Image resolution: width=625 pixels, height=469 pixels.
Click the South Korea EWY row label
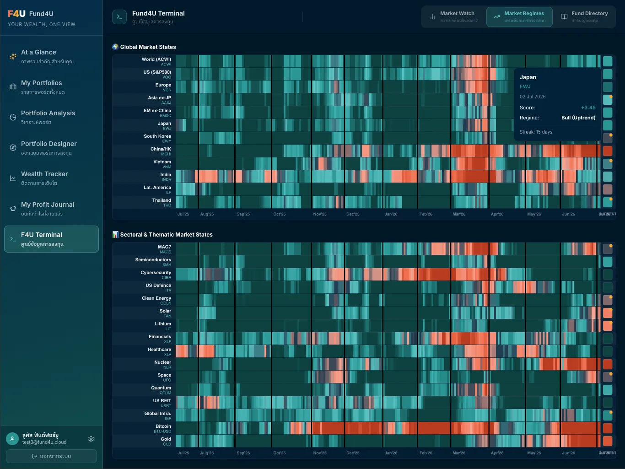[x=157, y=138]
